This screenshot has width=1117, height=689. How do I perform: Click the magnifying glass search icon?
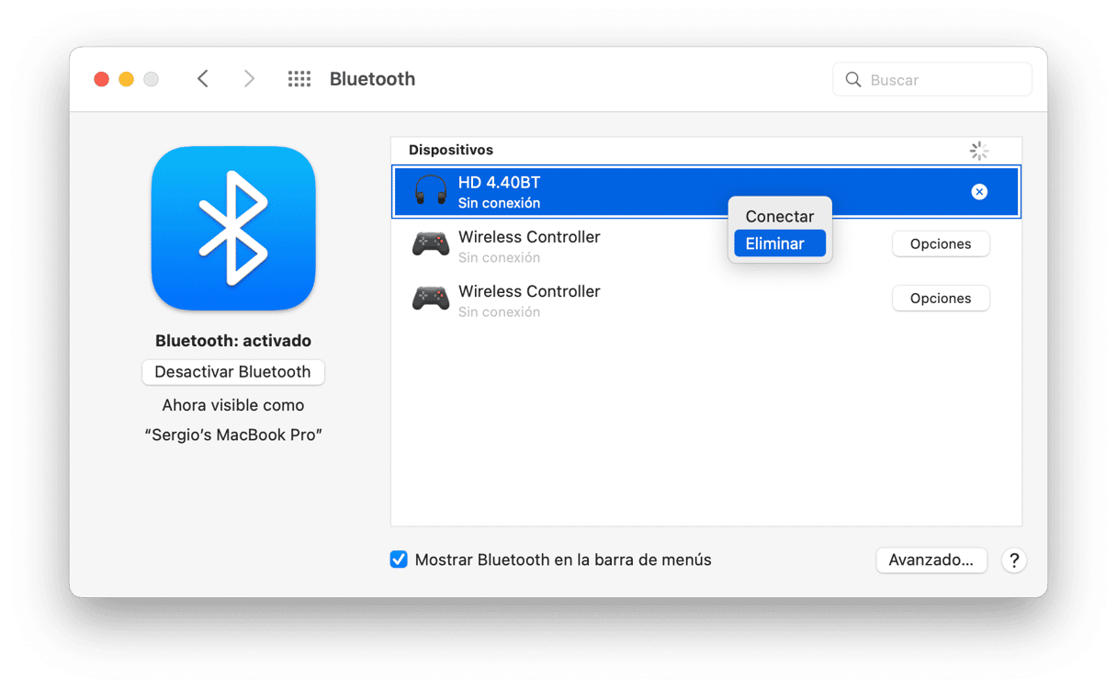click(853, 80)
